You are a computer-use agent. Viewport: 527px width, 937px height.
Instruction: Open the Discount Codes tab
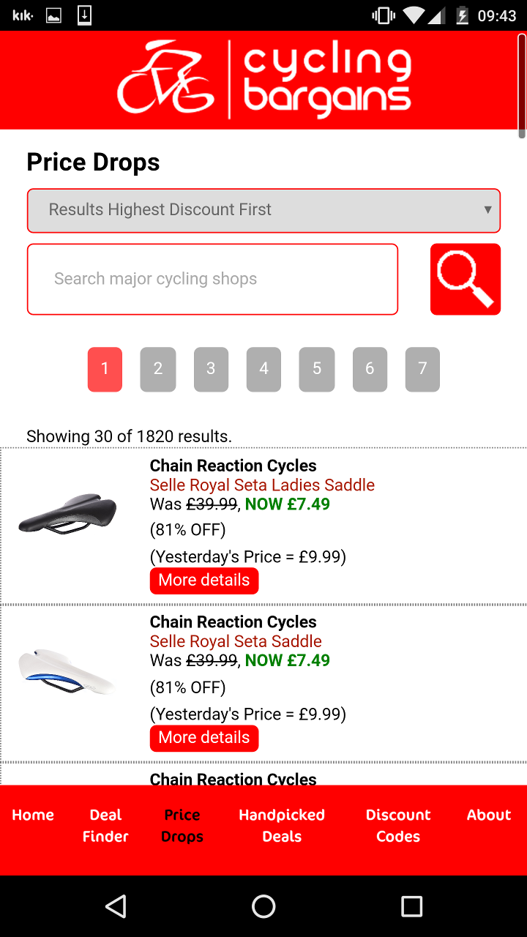click(398, 826)
